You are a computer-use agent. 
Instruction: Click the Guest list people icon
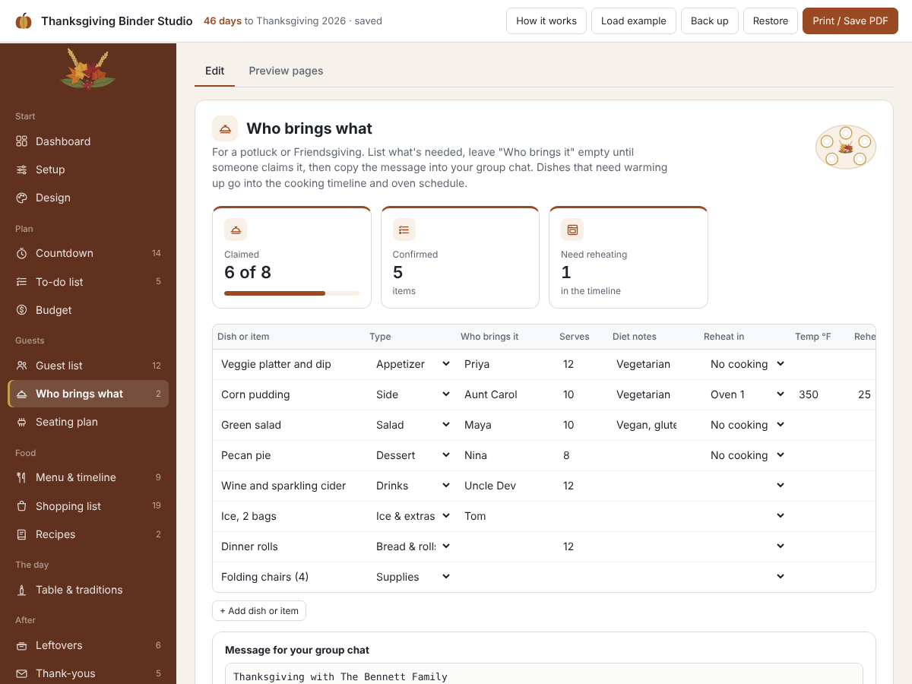tap(22, 366)
